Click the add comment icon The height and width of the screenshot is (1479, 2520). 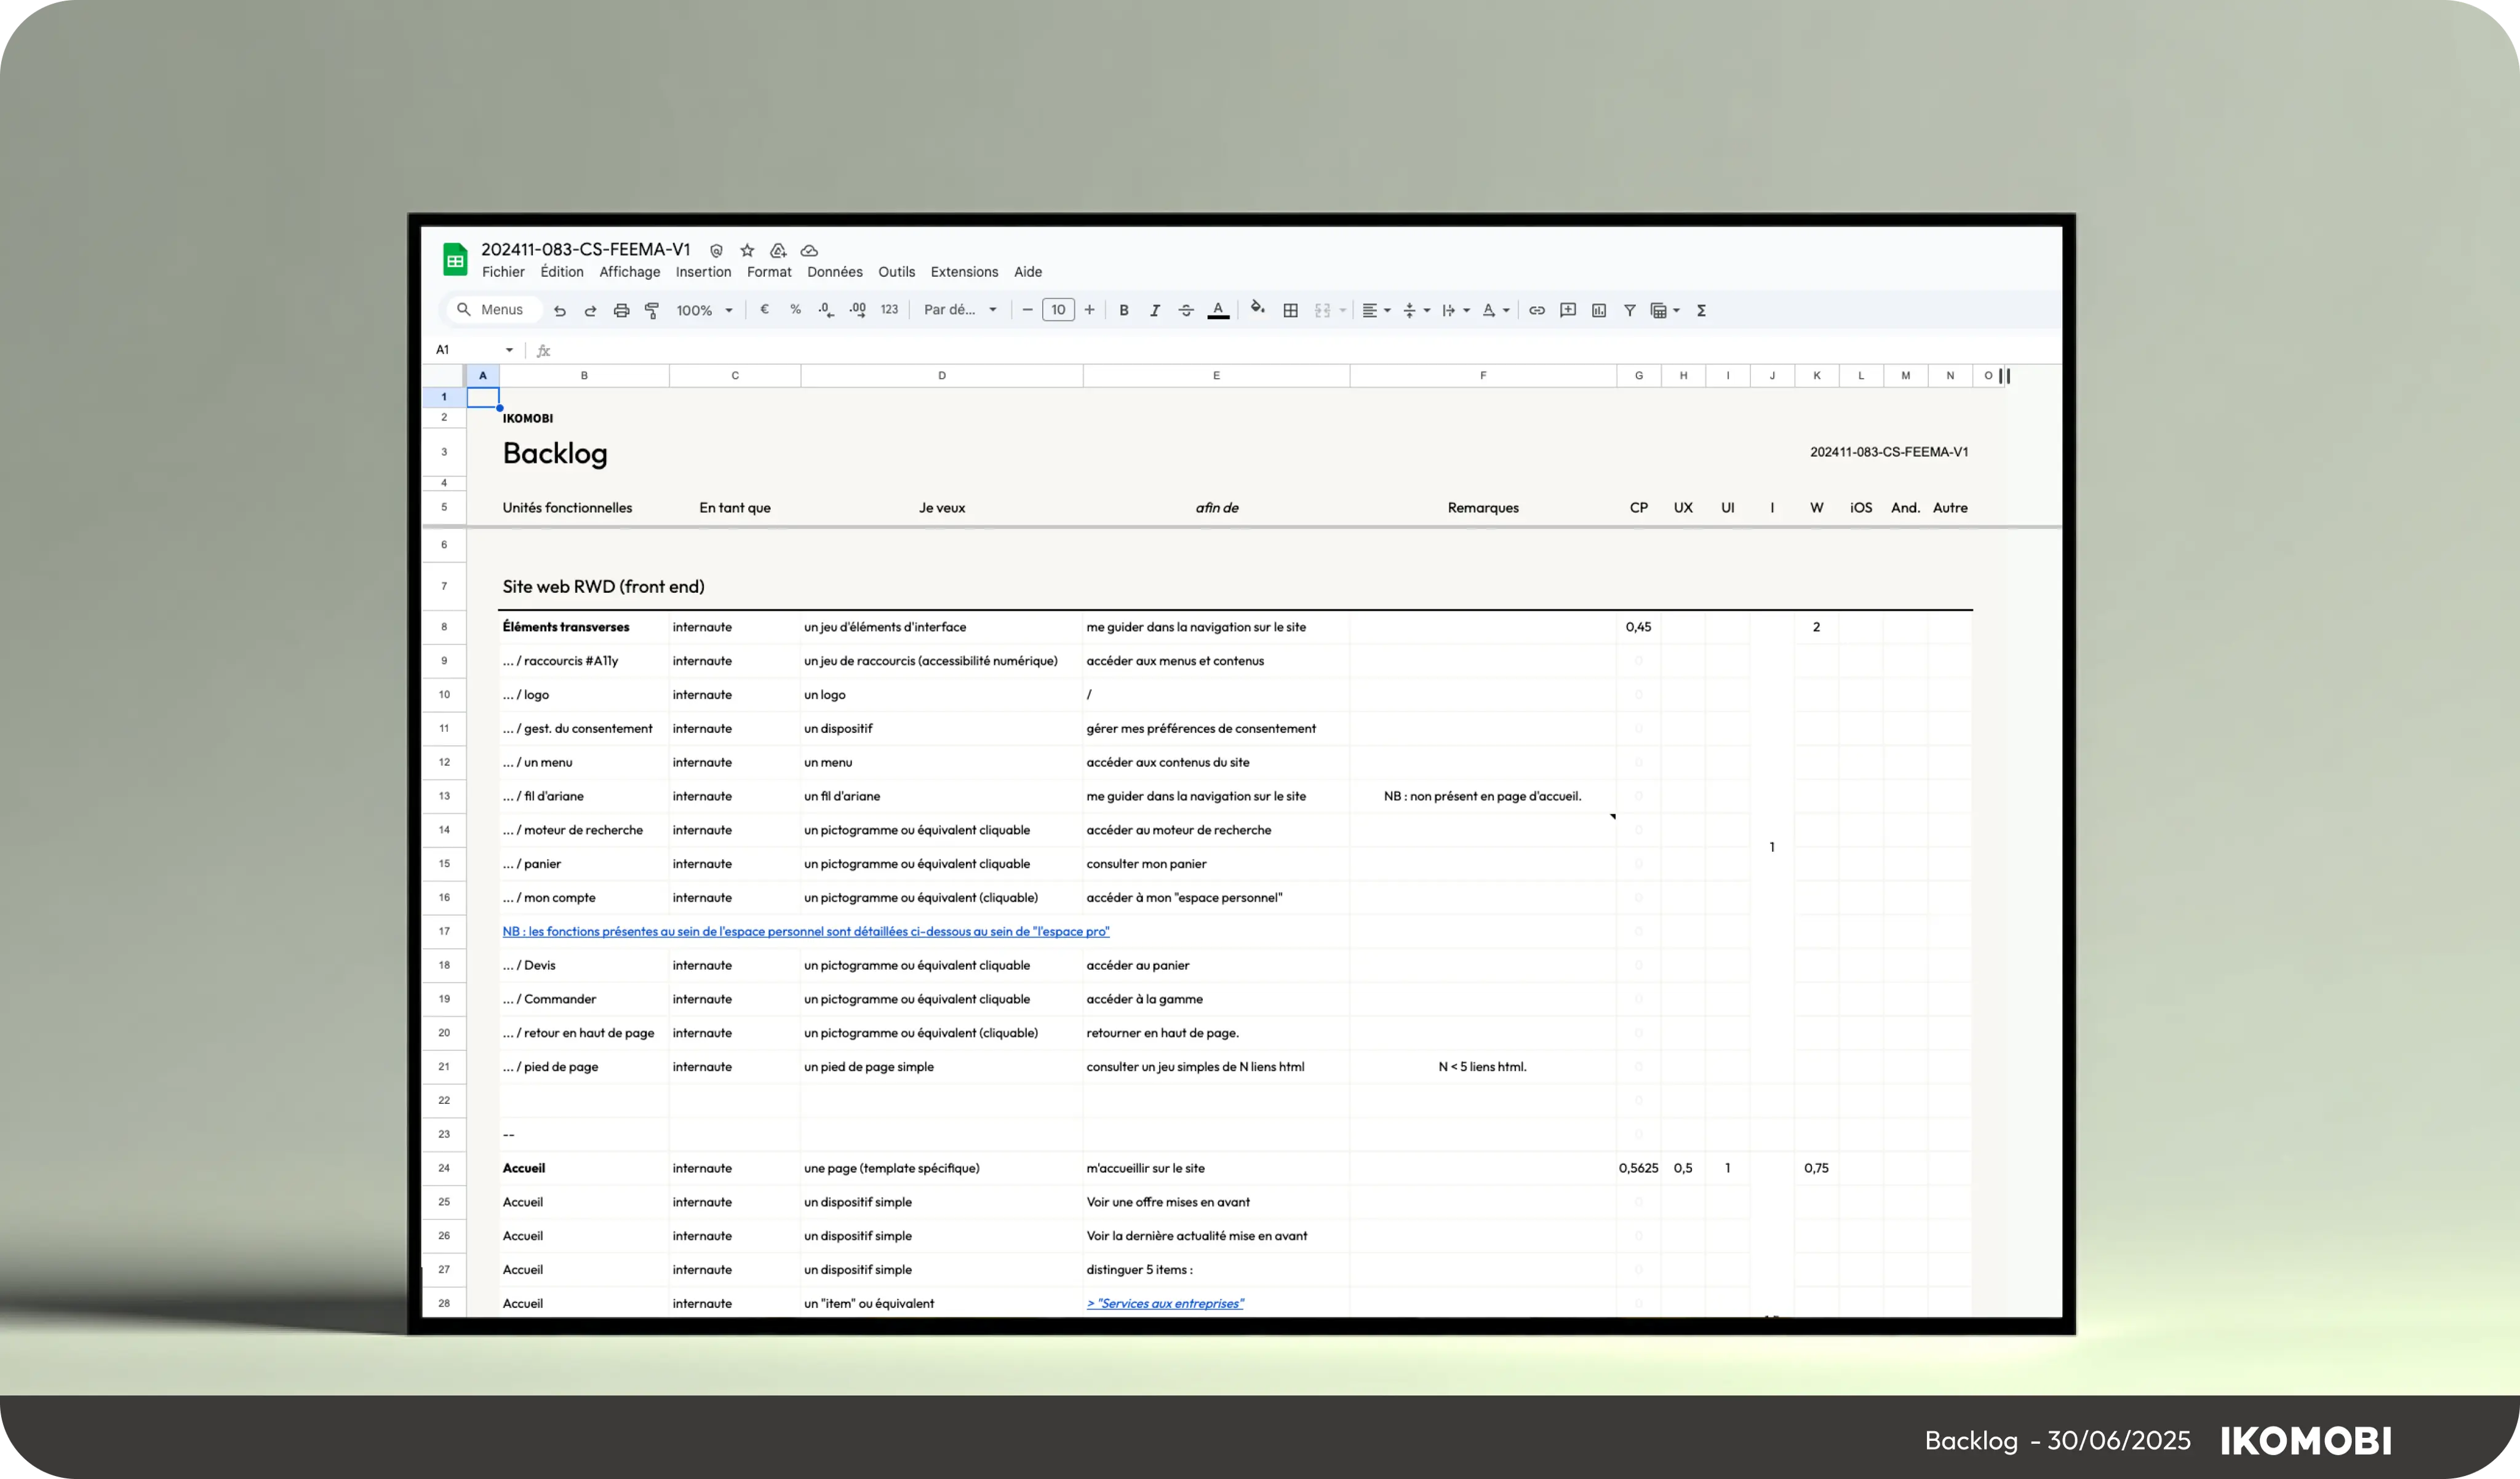[1568, 311]
